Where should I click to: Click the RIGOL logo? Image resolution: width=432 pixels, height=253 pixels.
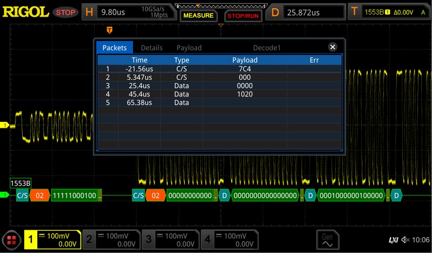26,11
